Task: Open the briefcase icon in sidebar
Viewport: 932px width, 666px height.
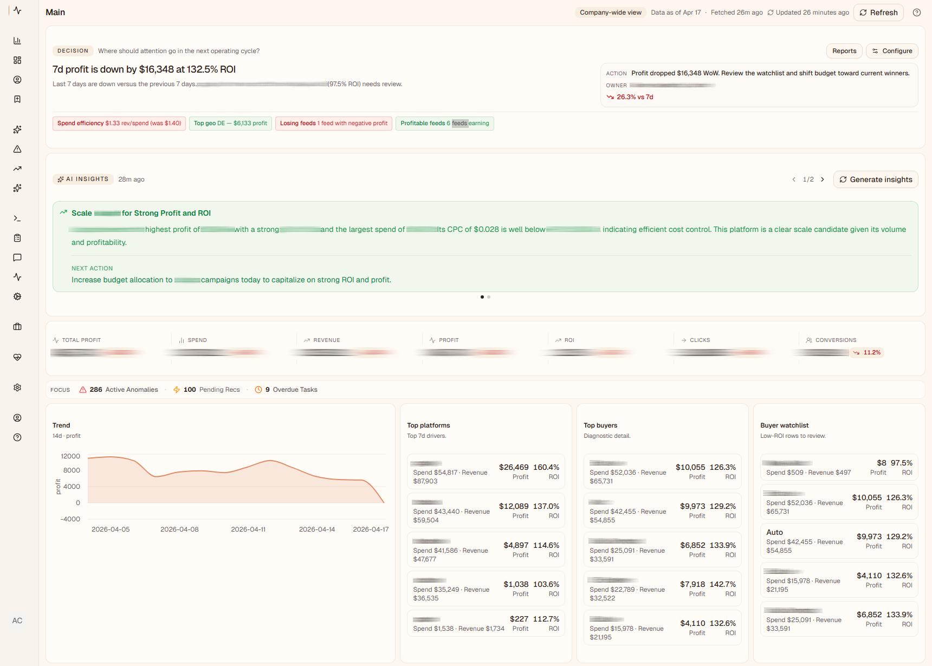Action: click(x=17, y=327)
